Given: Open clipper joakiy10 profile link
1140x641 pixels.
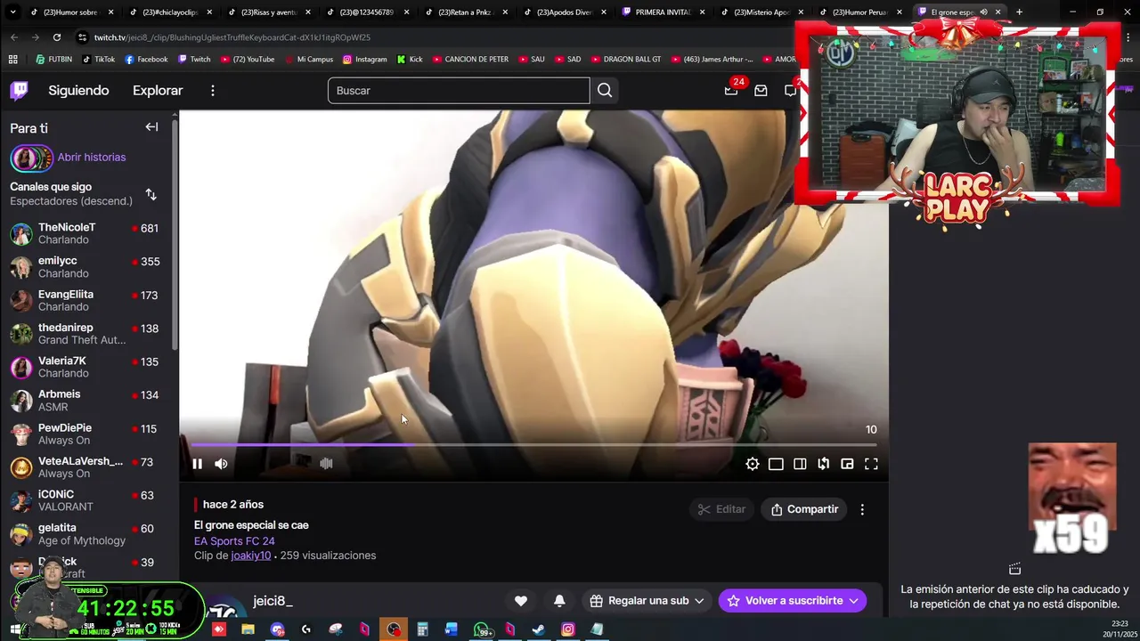Looking at the screenshot, I should point(251,555).
